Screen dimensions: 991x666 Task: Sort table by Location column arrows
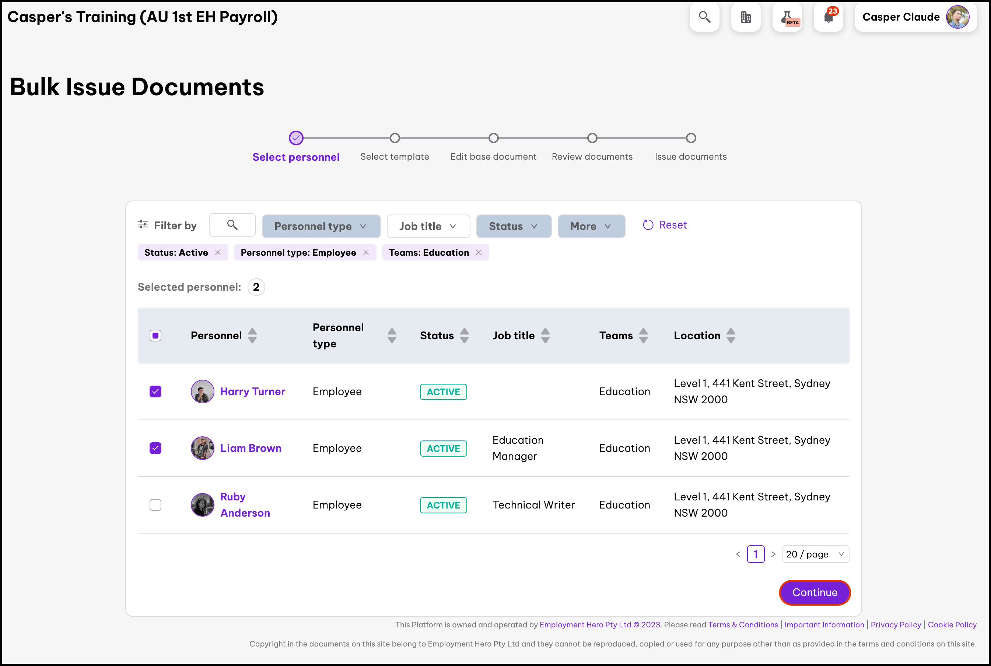(x=731, y=336)
